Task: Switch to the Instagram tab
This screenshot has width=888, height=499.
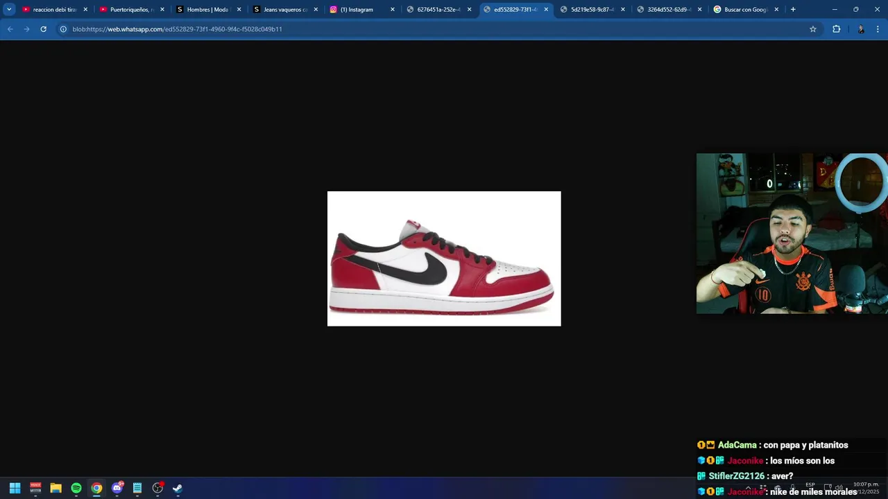Action: pos(361,10)
